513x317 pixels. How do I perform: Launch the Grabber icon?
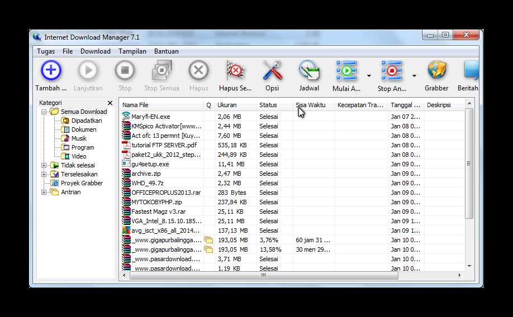point(437,70)
